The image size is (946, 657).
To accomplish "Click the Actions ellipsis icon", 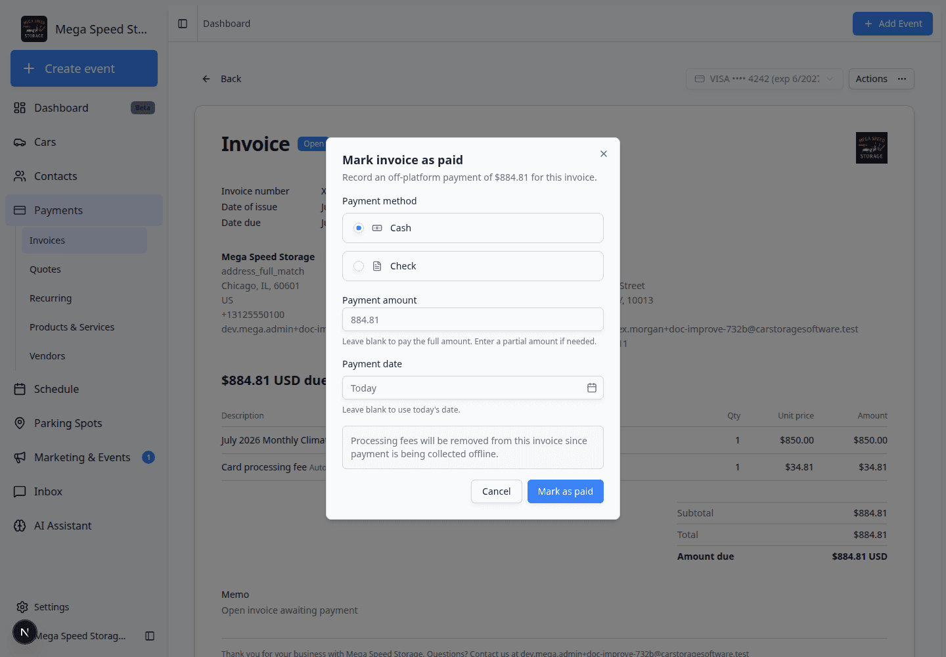I will 902,79.
